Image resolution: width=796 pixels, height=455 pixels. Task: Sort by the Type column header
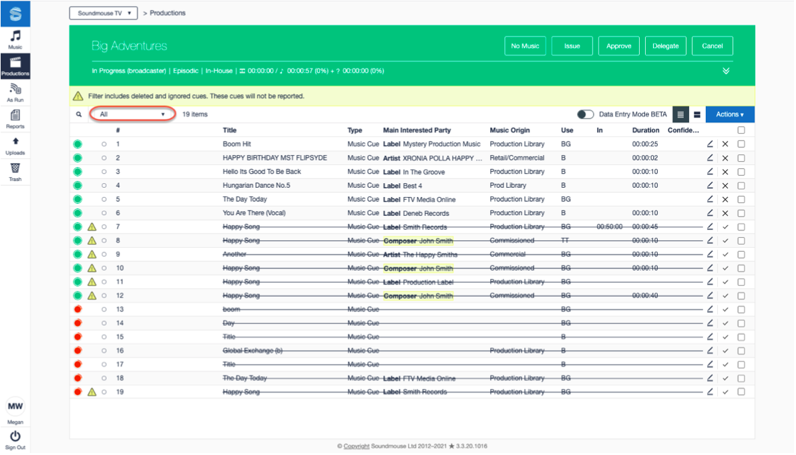click(355, 130)
